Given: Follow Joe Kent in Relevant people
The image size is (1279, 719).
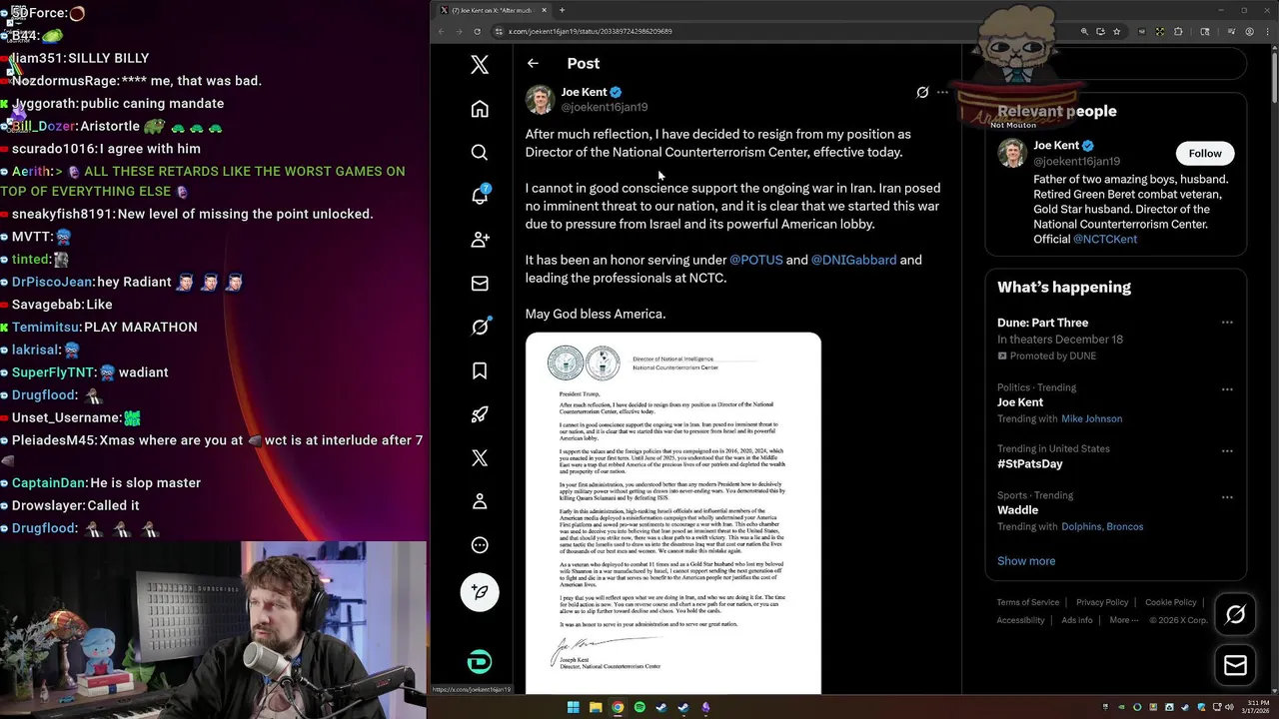Looking at the screenshot, I should [x=1205, y=153].
